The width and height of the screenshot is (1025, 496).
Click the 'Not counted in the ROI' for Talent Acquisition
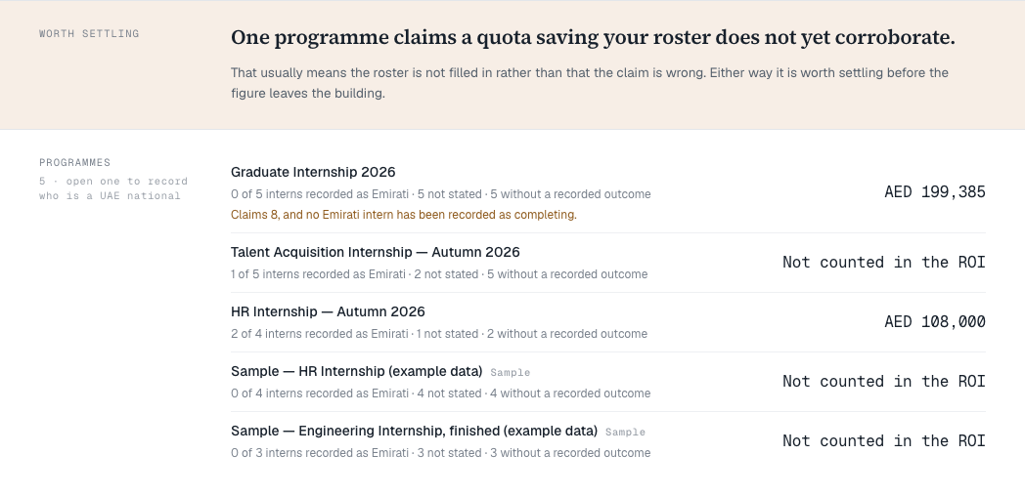pos(884,263)
